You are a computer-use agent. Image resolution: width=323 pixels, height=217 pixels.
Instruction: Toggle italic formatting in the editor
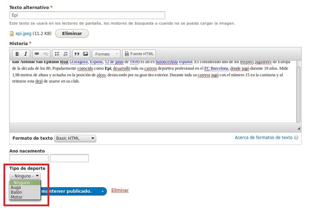tap(25, 54)
